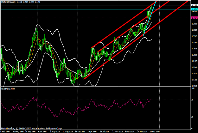Screen dimensions: 198x133
Task: Click the 21 Aug 2005 date label
Action: (x=68, y=132)
